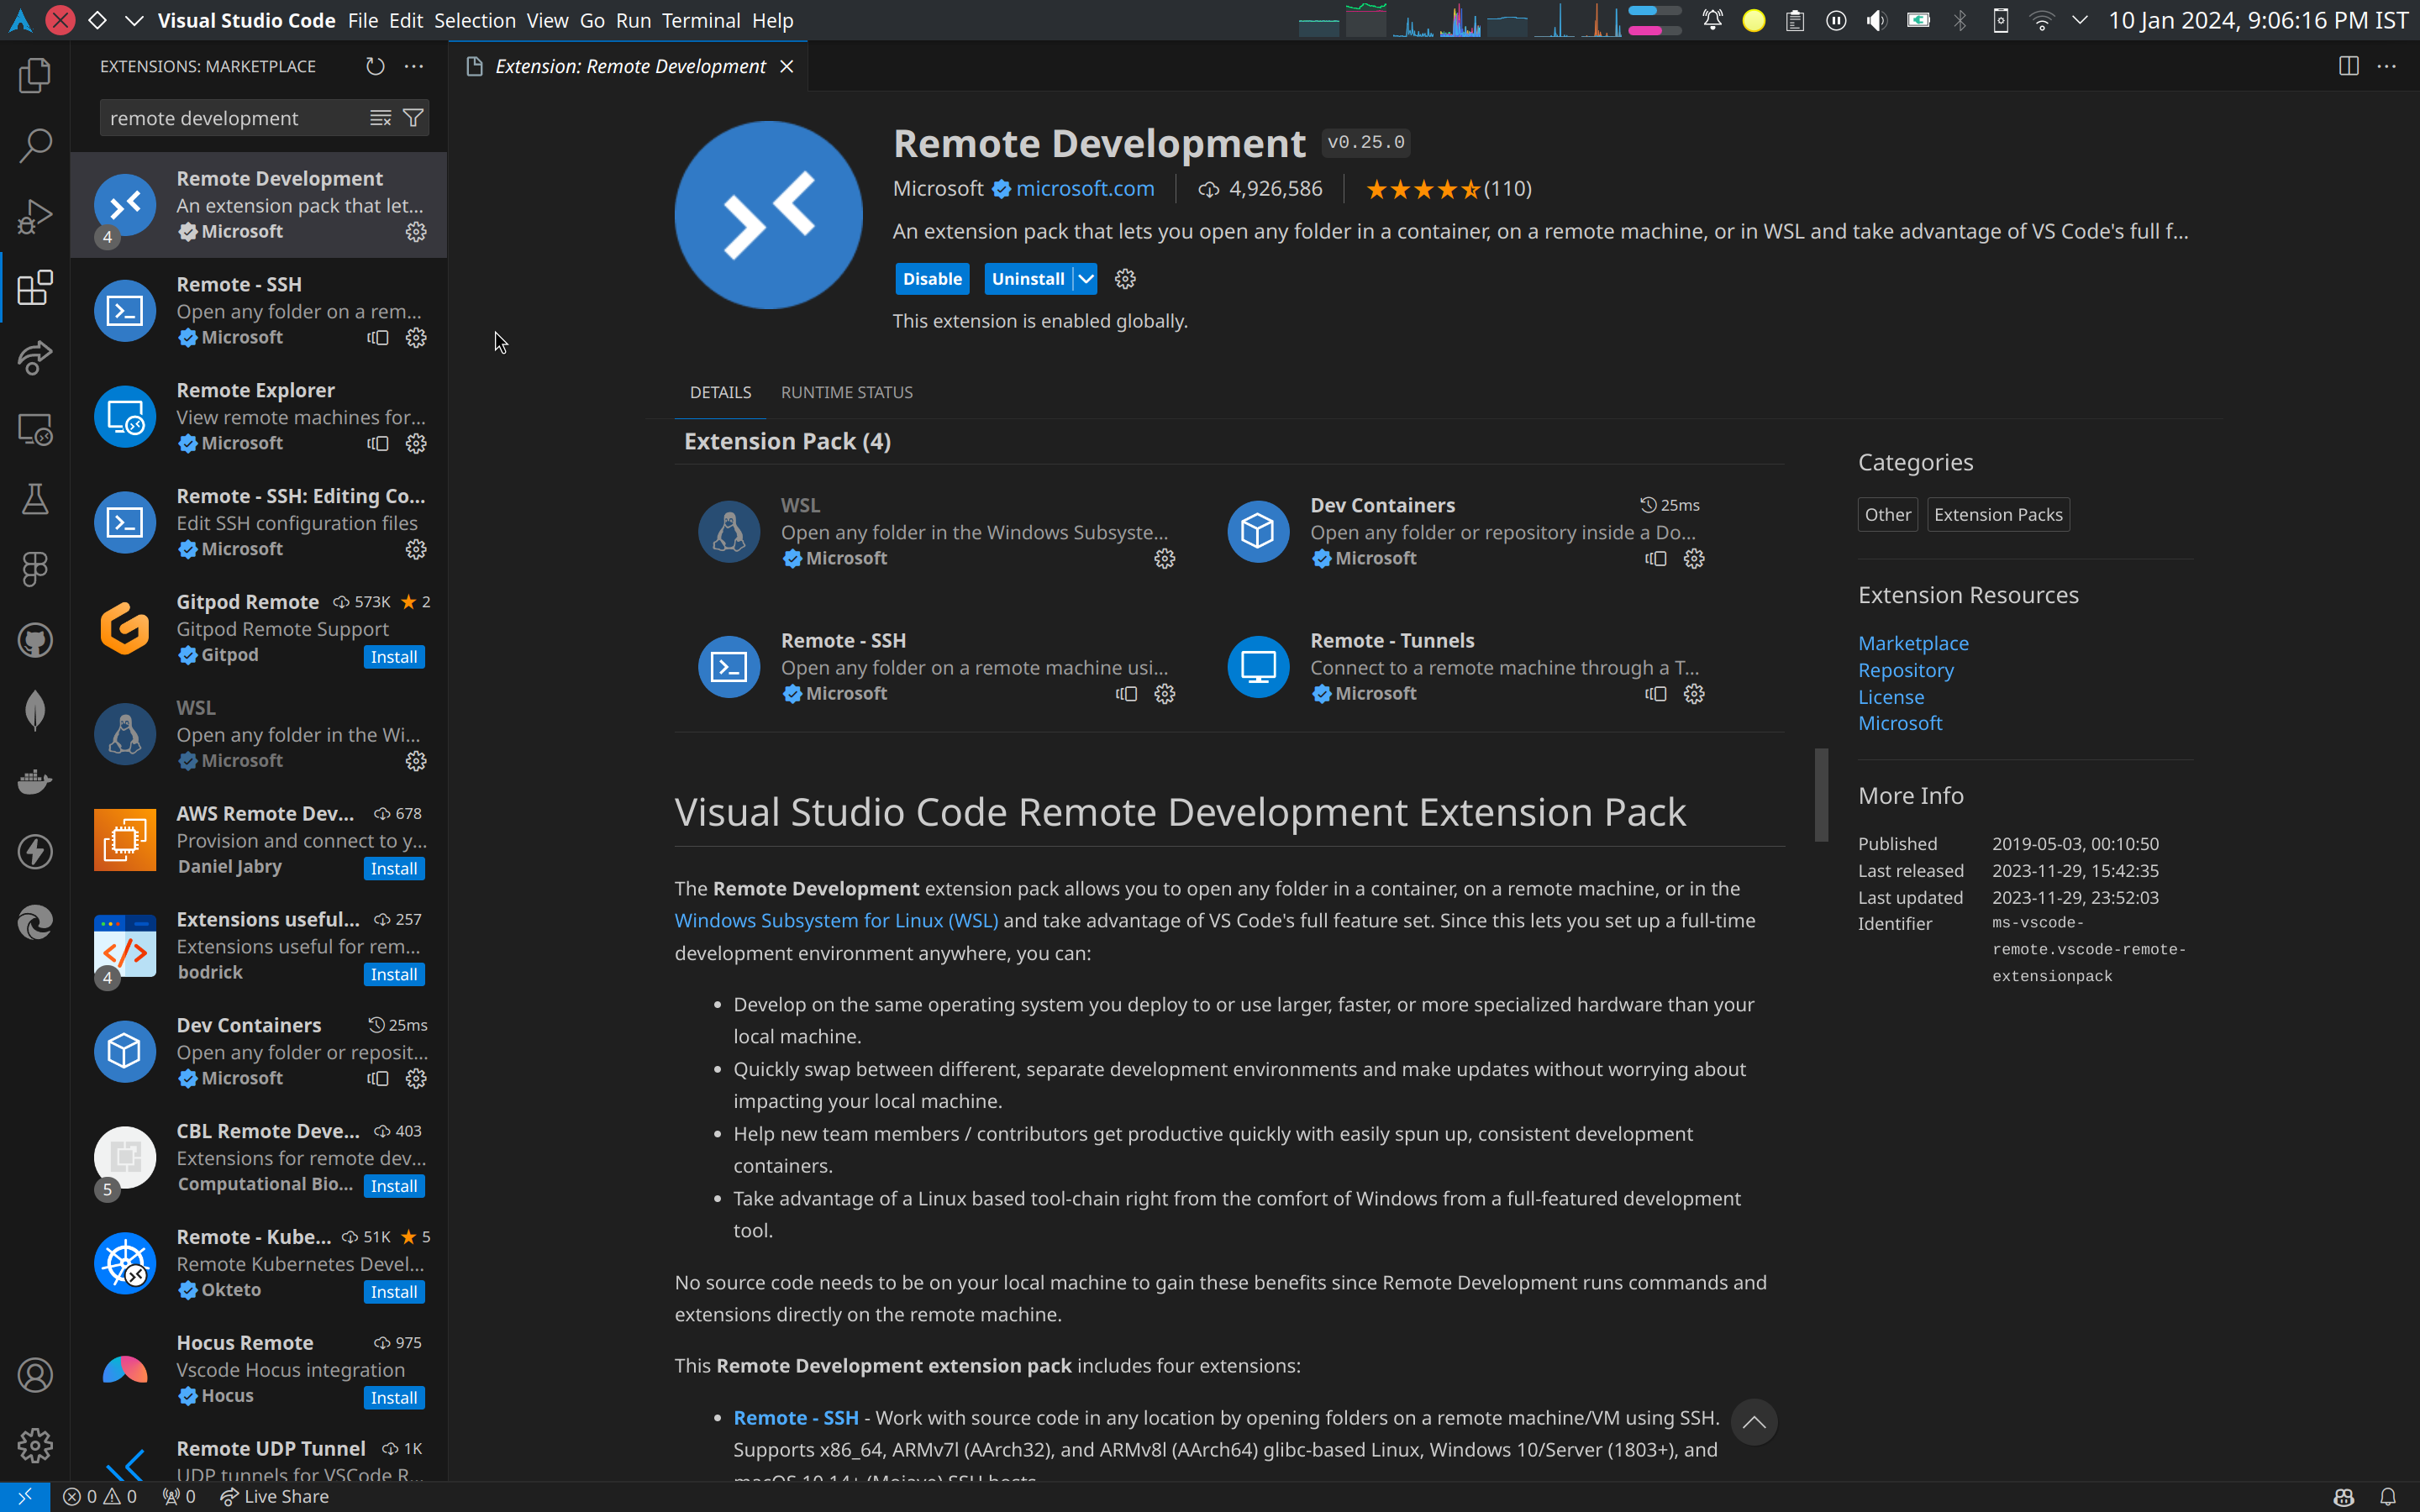
Task: Click the filter extensions funnel icon
Action: click(413, 118)
